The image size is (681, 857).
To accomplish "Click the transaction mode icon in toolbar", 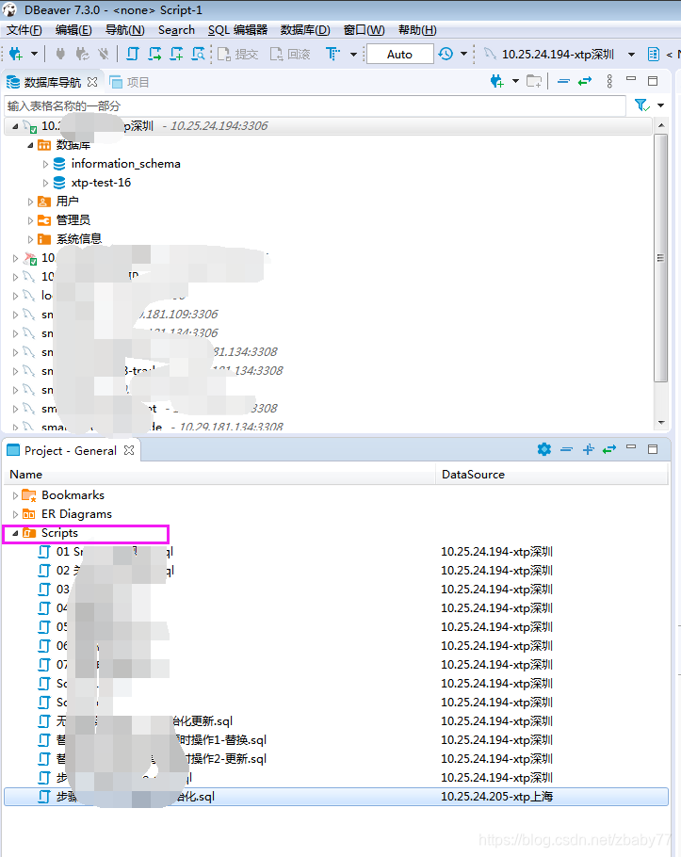I will [x=332, y=54].
